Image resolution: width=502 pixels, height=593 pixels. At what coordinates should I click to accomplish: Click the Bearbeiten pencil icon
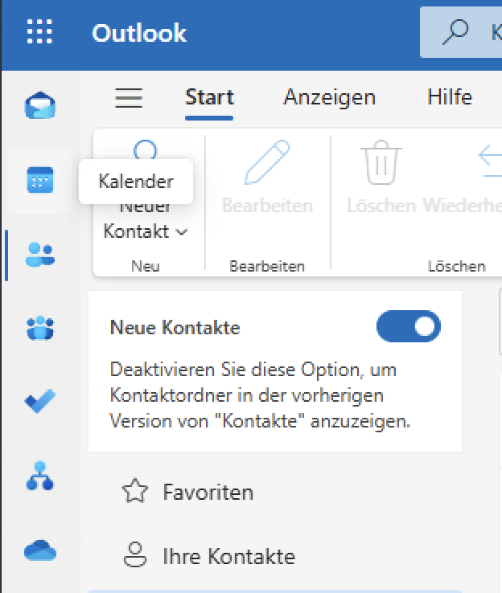(x=267, y=162)
